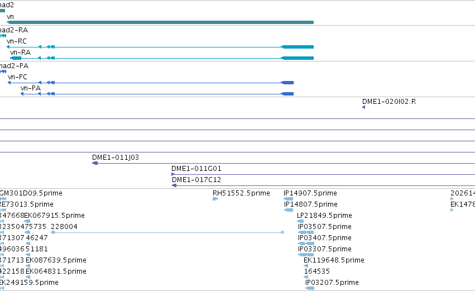Select the IP03407.5prime EST feature
Screen dimensions: 475x291
(306, 244)
